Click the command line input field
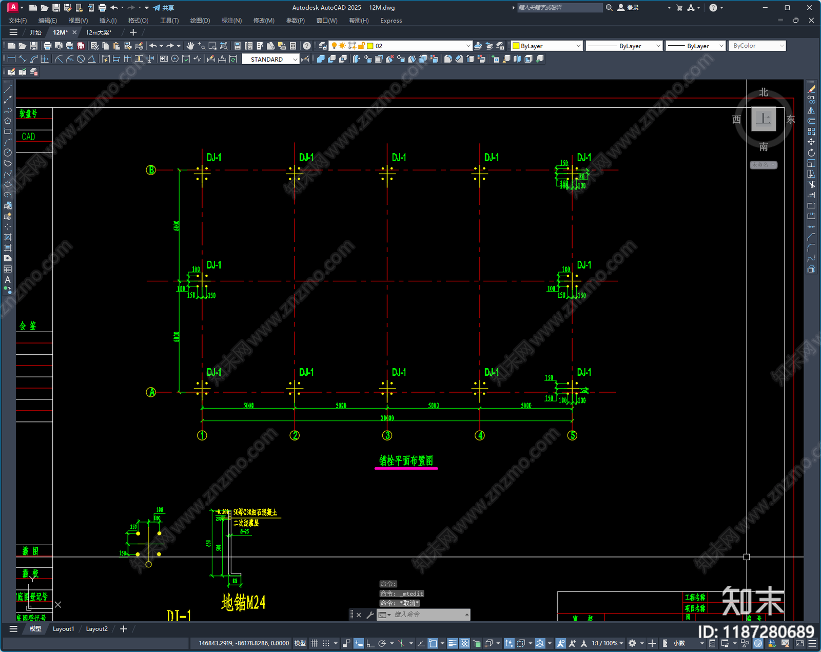821x652 pixels. pos(423,615)
